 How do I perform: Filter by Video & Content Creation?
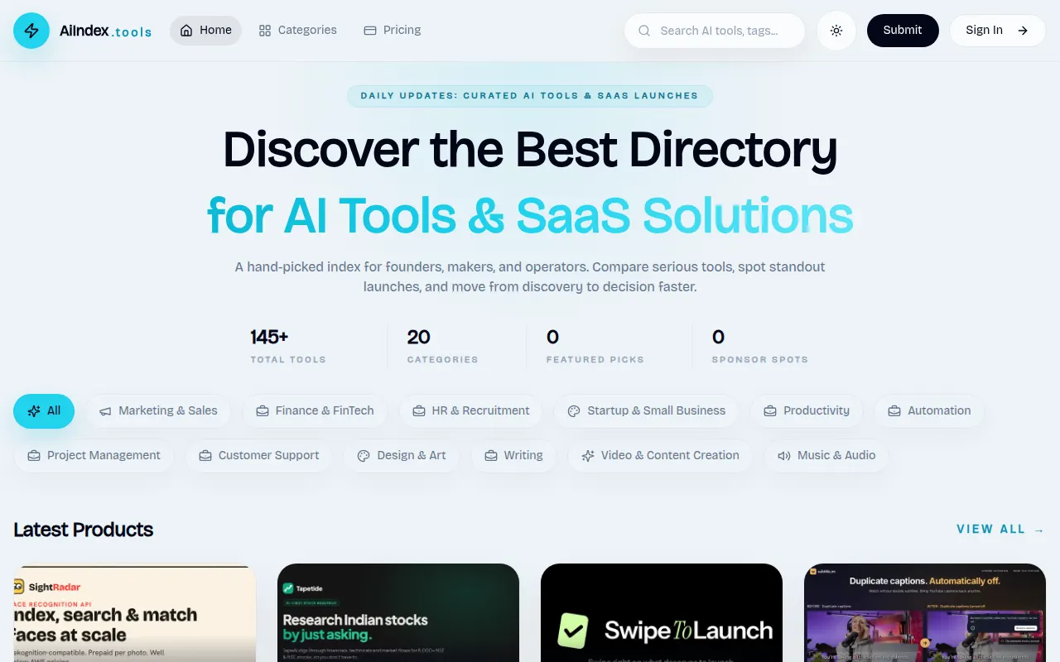coord(660,456)
